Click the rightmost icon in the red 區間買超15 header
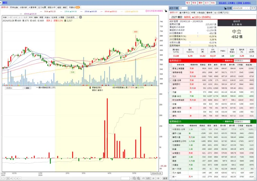Viewport: 257px width, 181px height. 255,61
